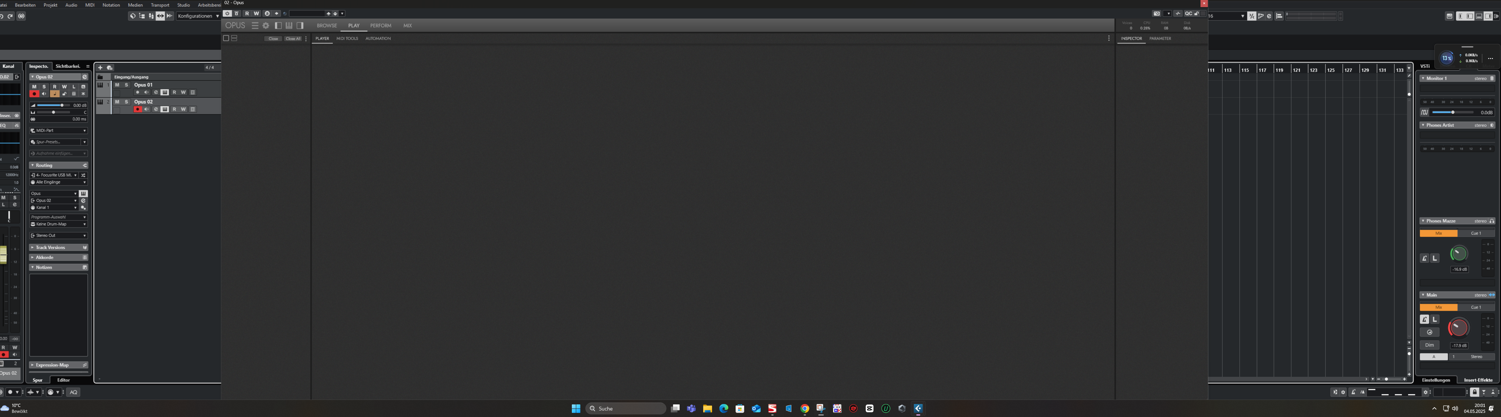Open MIDI-Part dropdown in inspector

pos(59,131)
